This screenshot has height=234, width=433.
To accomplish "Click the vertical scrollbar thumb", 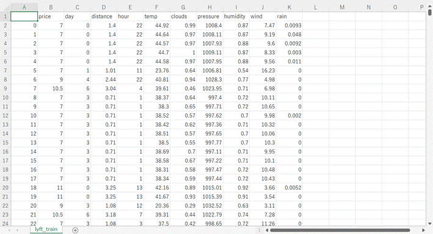I will pos(430,12).
